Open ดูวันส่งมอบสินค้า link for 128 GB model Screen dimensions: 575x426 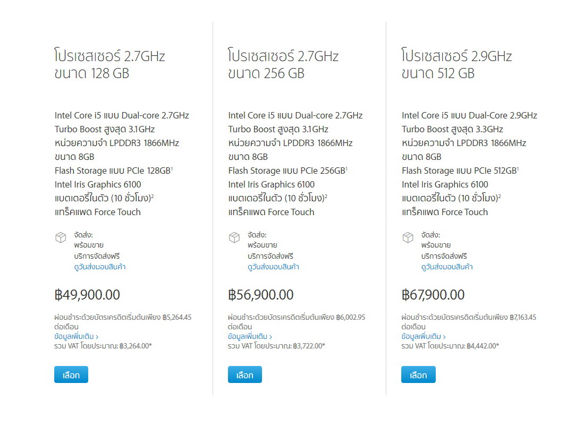(x=100, y=267)
